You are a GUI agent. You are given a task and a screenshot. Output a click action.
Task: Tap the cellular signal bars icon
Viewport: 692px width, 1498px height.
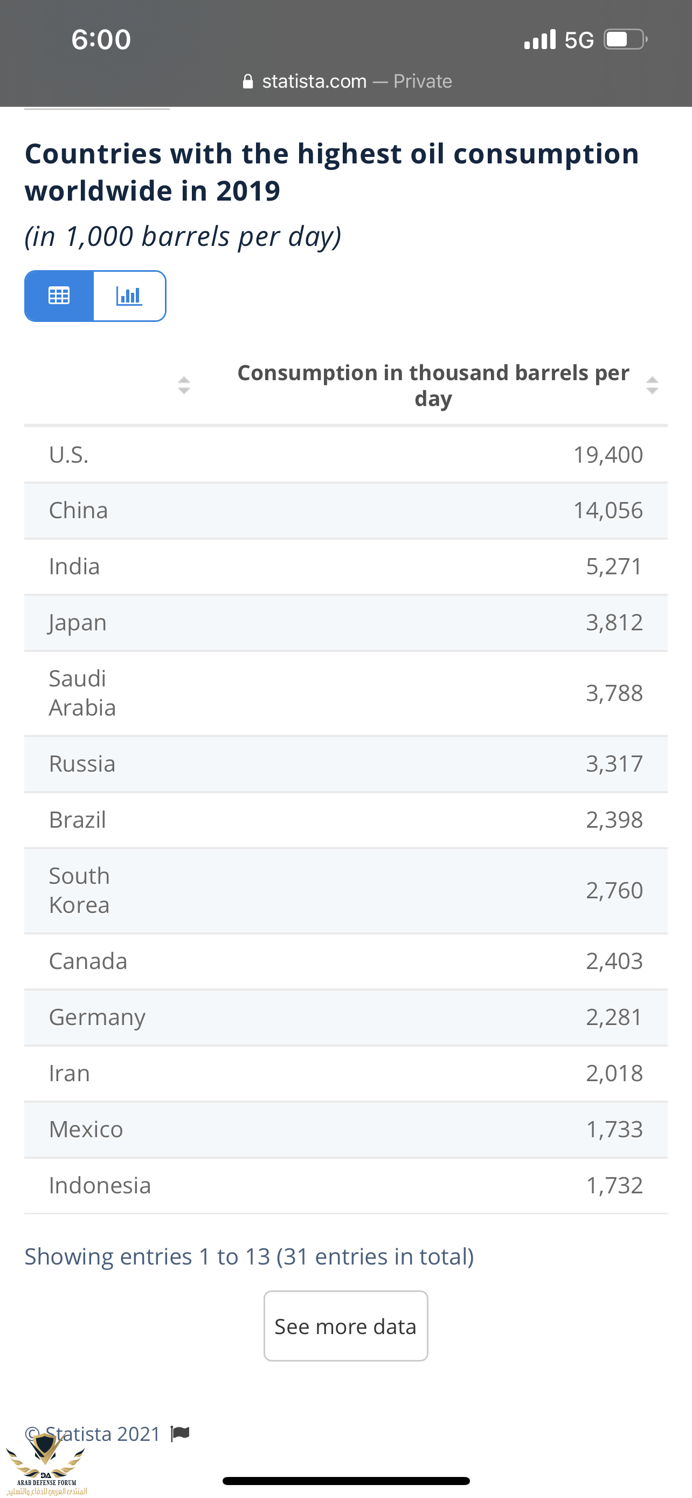pos(540,40)
